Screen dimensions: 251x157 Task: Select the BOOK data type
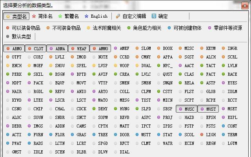pos(165,48)
